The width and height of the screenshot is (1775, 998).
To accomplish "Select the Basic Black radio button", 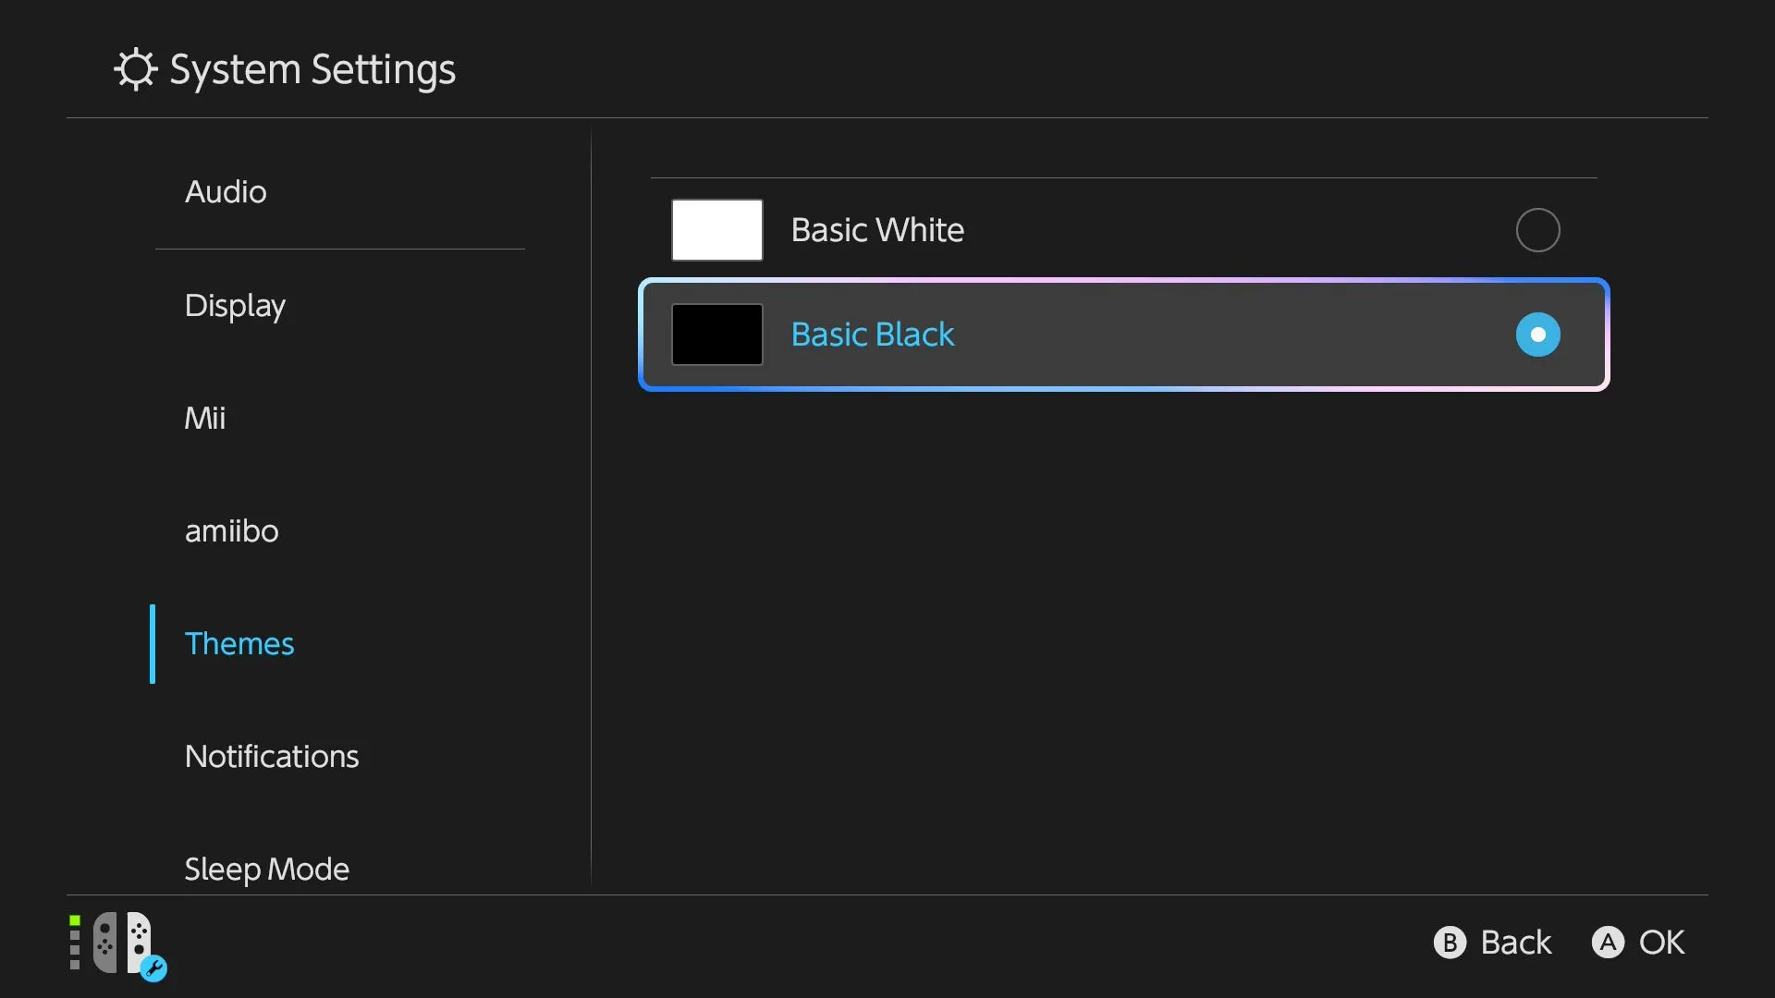I will tap(1537, 334).
